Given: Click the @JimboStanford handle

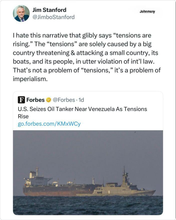Looking at the screenshot, I should tap(53, 17).
